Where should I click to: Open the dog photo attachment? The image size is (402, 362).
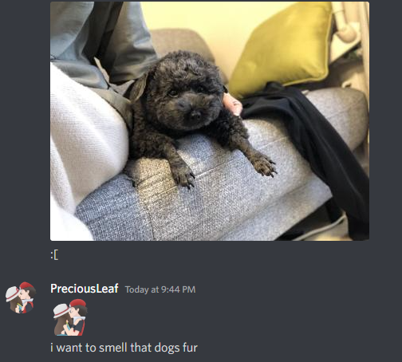(210, 121)
